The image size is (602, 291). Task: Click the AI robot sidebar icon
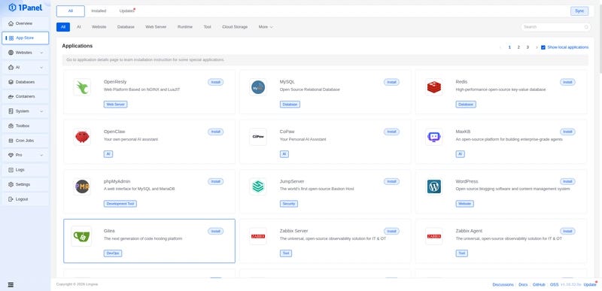(x=11, y=67)
